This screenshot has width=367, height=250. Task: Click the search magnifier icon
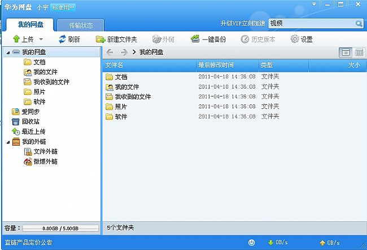[359, 23]
